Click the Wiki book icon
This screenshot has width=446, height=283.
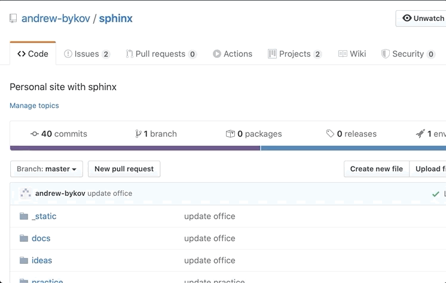click(x=343, y=54)
